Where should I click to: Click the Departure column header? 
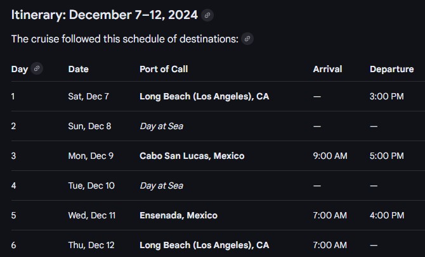[x=391, y=69]
